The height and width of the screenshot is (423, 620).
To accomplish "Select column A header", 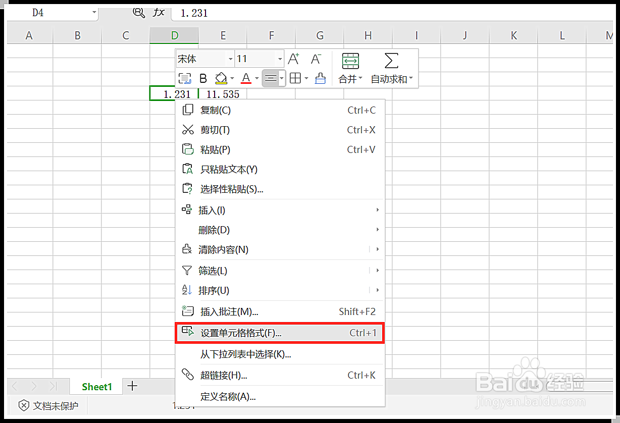I will (29, 35).
